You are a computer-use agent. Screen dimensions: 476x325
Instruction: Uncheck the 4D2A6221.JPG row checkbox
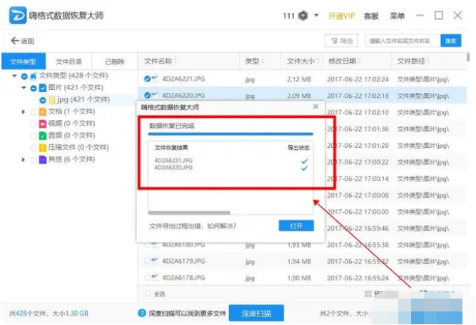tap(147, 79)
